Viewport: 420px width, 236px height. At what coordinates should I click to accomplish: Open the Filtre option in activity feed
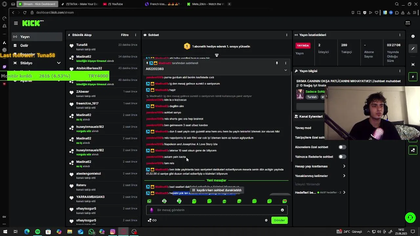(x=125, y=35)
